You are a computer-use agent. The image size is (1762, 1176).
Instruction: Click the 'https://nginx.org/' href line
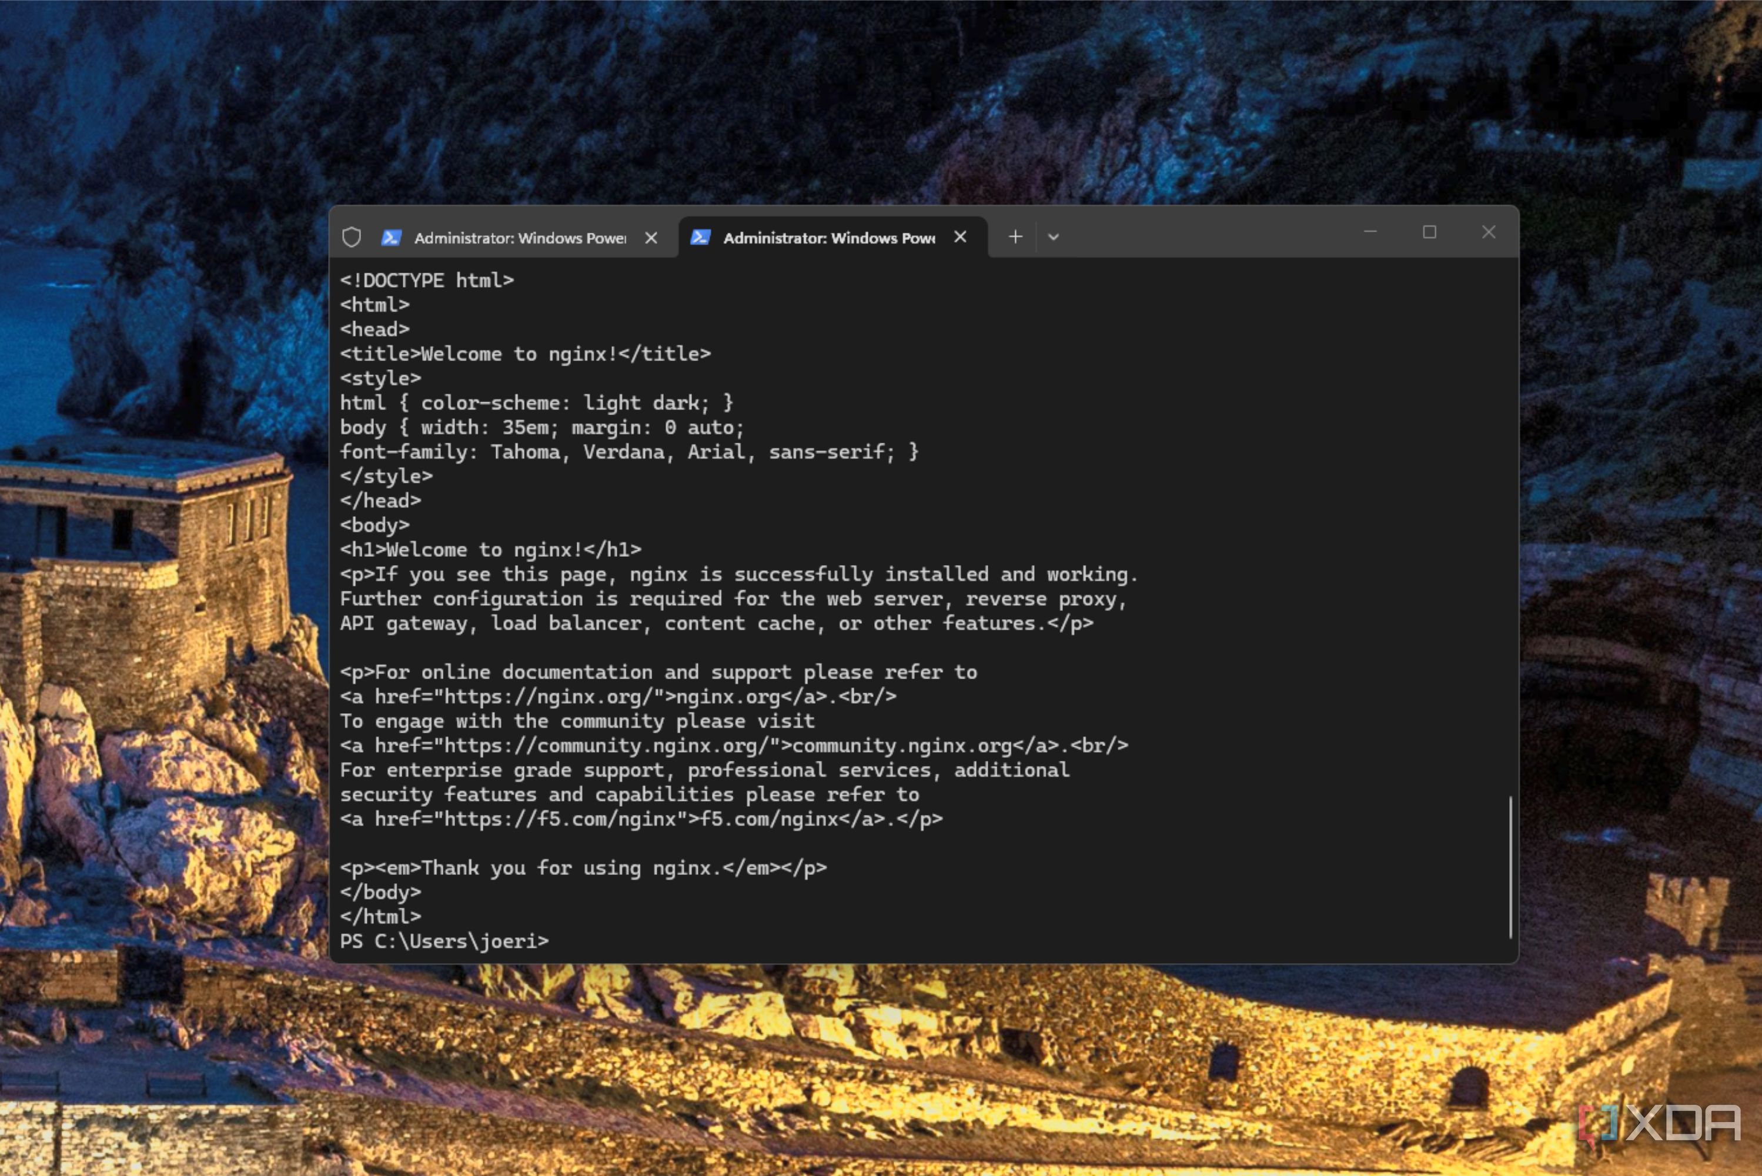tap(618, 697)
